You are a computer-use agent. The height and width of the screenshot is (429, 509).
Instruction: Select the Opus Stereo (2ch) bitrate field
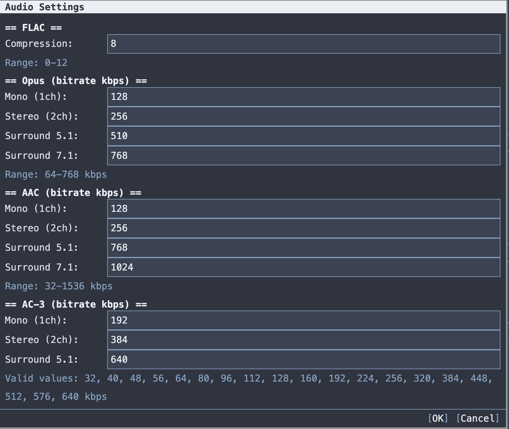coord(304,116)
